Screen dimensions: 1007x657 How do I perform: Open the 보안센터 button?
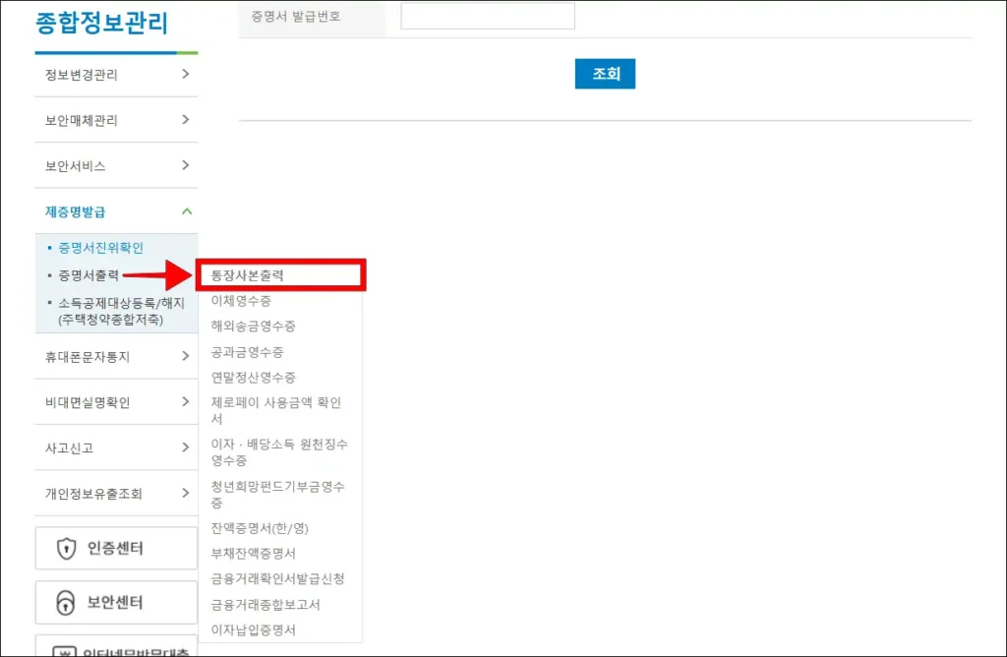[x=116, y=602]
